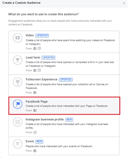The width and height of the screenshot is (128, 158).
Task: Select the Lead form funnel icon
Action: (17, 60)
